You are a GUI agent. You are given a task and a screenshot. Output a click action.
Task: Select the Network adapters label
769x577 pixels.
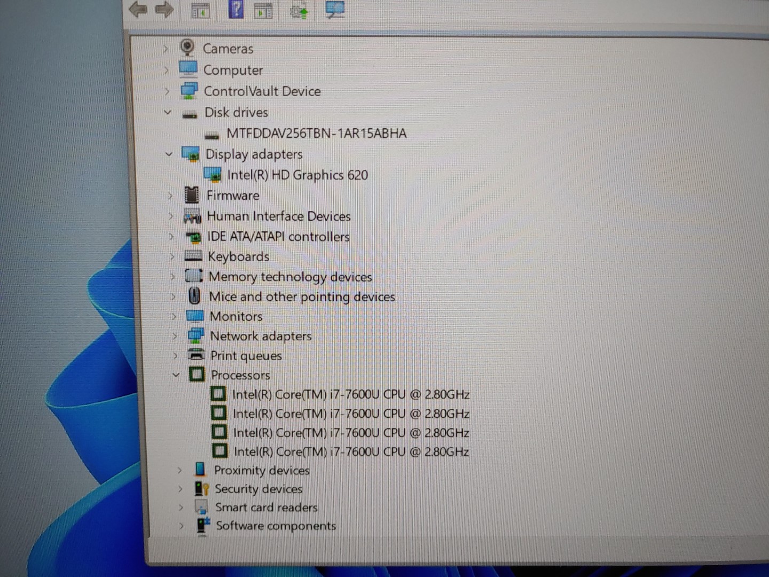(x=261, y=336)
